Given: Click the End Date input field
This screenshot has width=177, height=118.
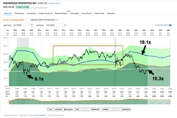Looking at the screenshot, I should coord(56,25).
